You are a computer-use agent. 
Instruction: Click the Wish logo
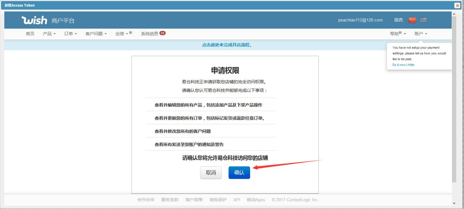(34, 20)
